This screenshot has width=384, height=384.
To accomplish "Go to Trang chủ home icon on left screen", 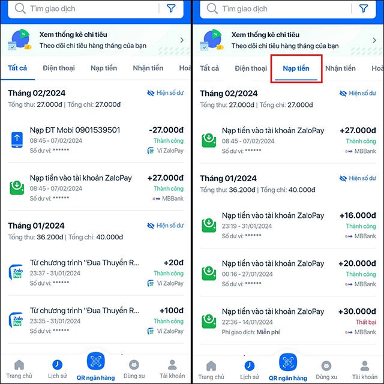I will 19,365.
